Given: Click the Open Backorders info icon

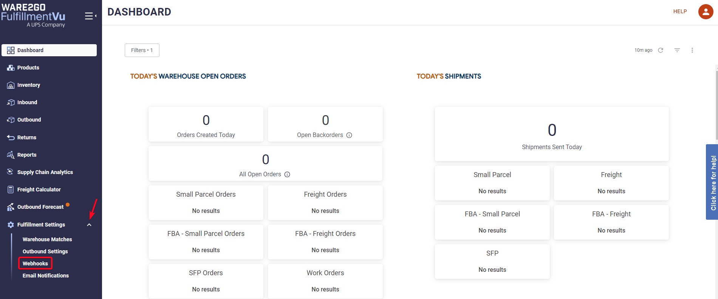Looking at the screenshot, I should 349,135.
